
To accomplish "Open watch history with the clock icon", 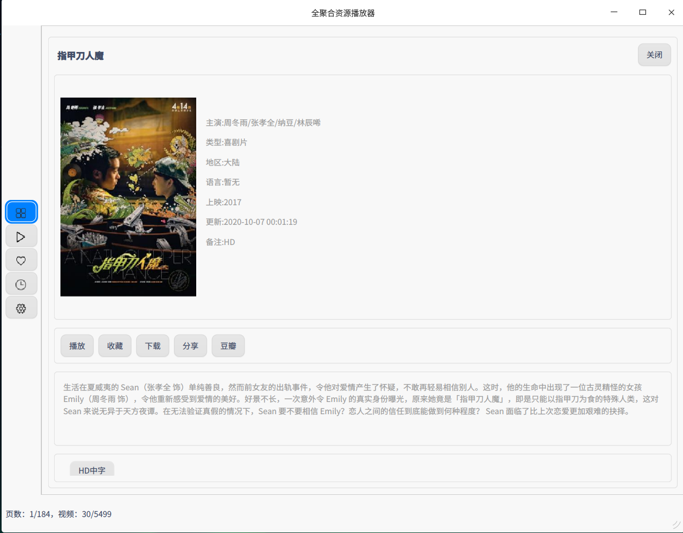I will click(21, 284).
